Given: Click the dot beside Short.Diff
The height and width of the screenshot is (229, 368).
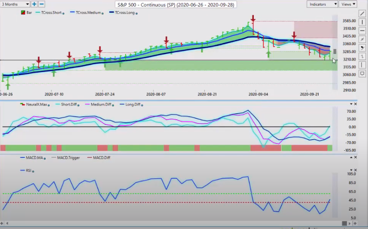Looking at the screenshot, I should pyautogui.click(x=78, y=105).
